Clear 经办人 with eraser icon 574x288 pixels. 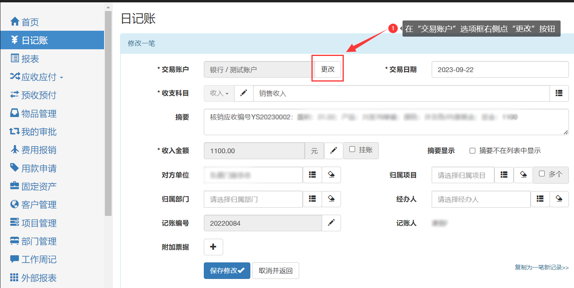pos(559,199)
